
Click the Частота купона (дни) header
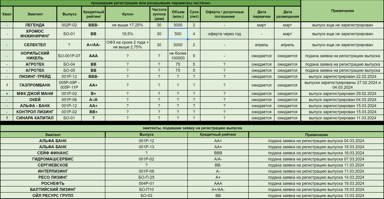click(159, 14)
